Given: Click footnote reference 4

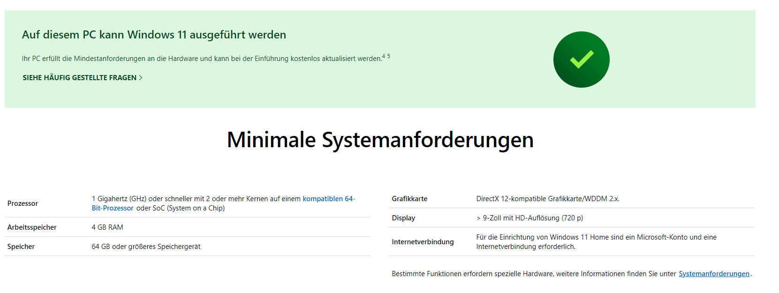Looking at the screenshot, I should 384,56.
